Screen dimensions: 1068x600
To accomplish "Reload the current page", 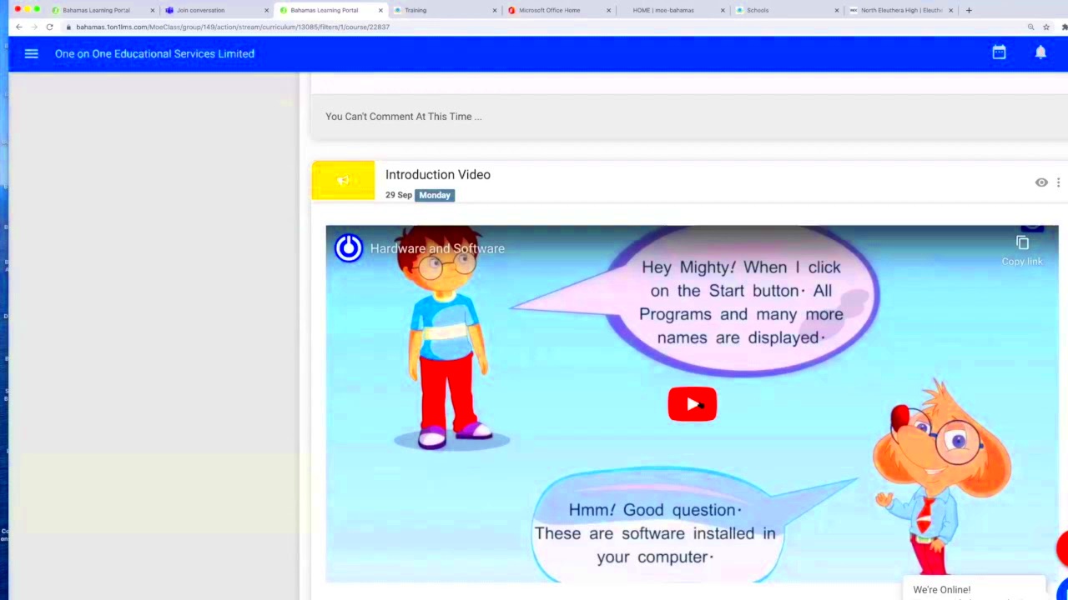I will pos(49,27).
